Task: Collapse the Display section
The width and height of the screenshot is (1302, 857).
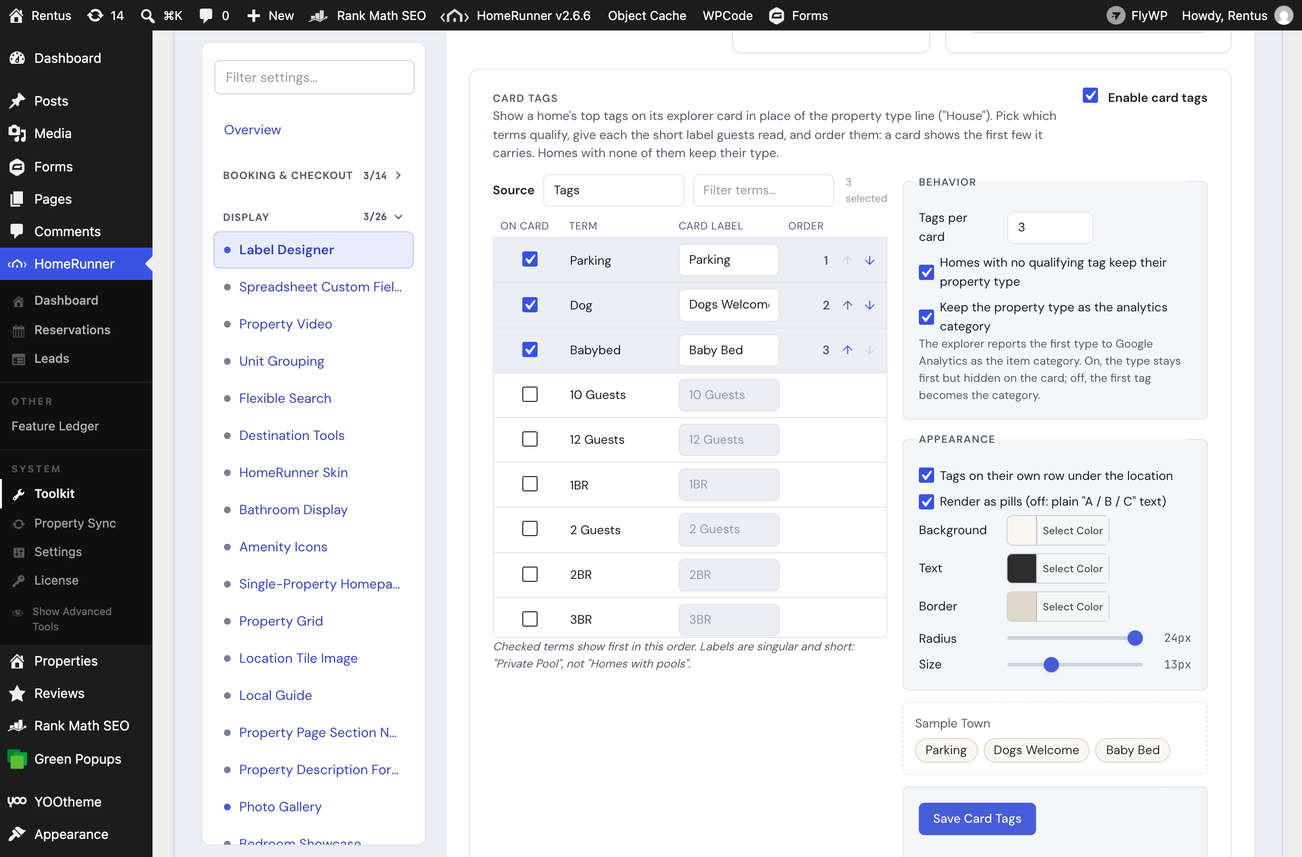Action: click(x=312, y=217)
